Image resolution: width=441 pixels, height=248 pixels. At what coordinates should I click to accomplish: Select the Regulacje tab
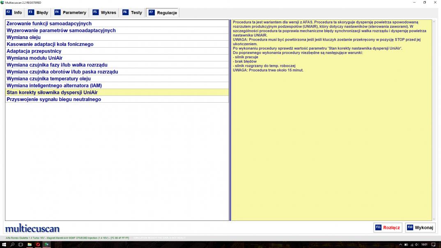click(x=163, y=13)
